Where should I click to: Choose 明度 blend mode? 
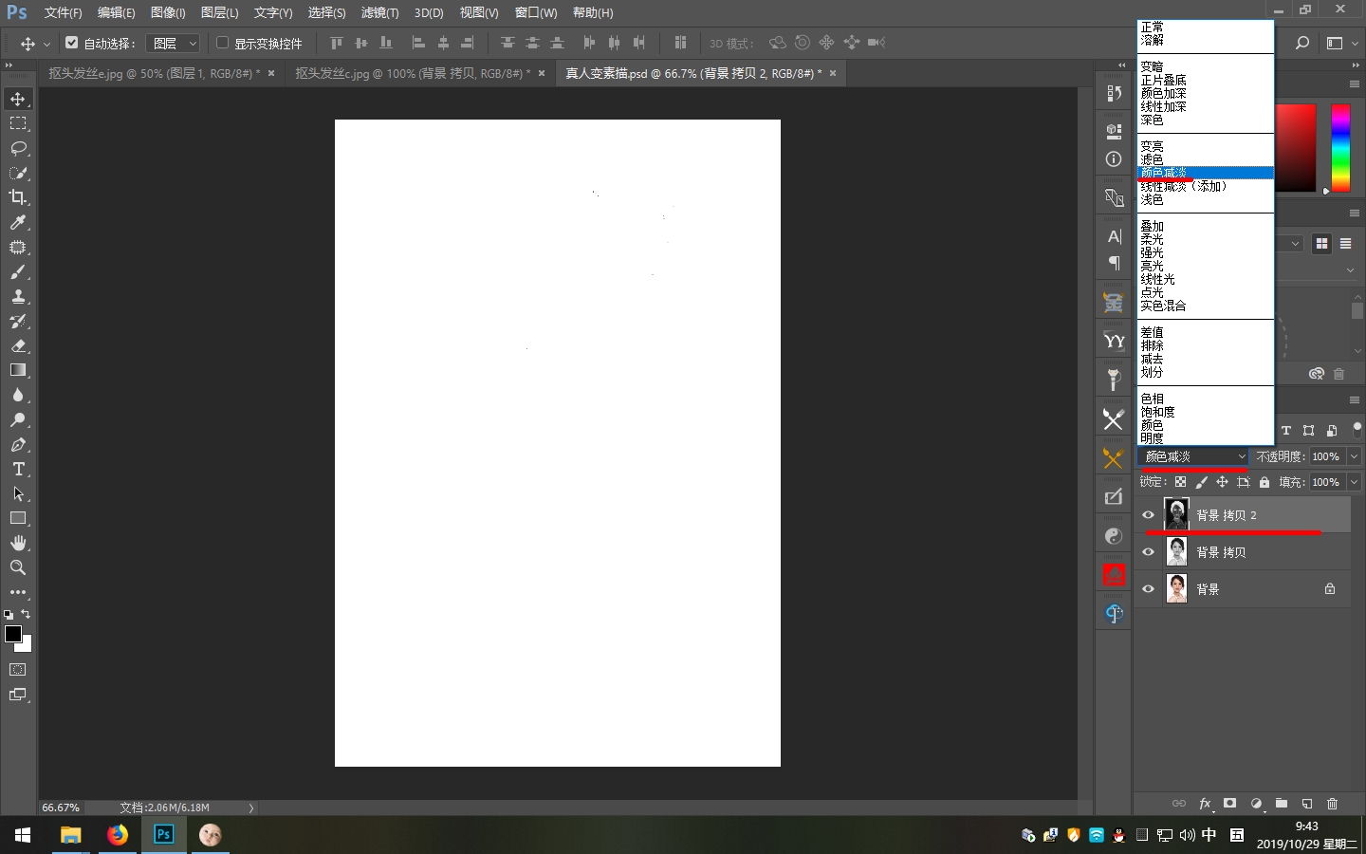[x=1152, y=438]
